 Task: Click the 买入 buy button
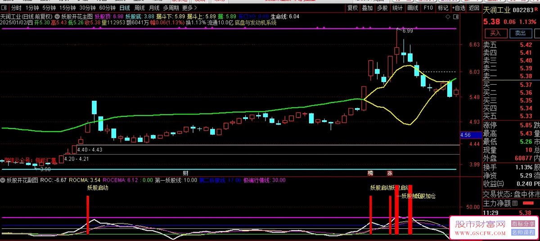(x=495, y=33)
